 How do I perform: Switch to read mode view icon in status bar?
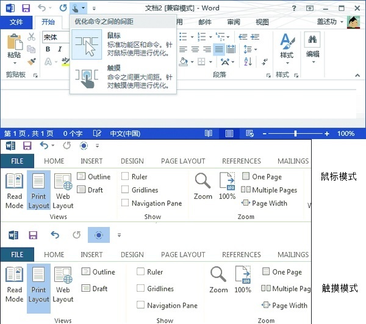click(209, 134)
